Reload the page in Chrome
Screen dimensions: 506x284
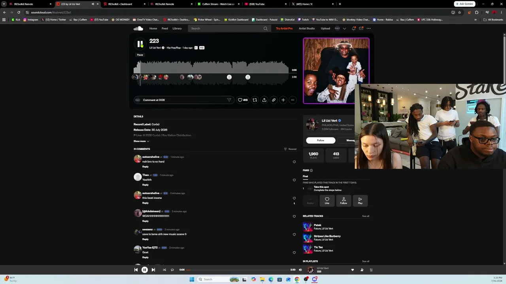(19, 12)
